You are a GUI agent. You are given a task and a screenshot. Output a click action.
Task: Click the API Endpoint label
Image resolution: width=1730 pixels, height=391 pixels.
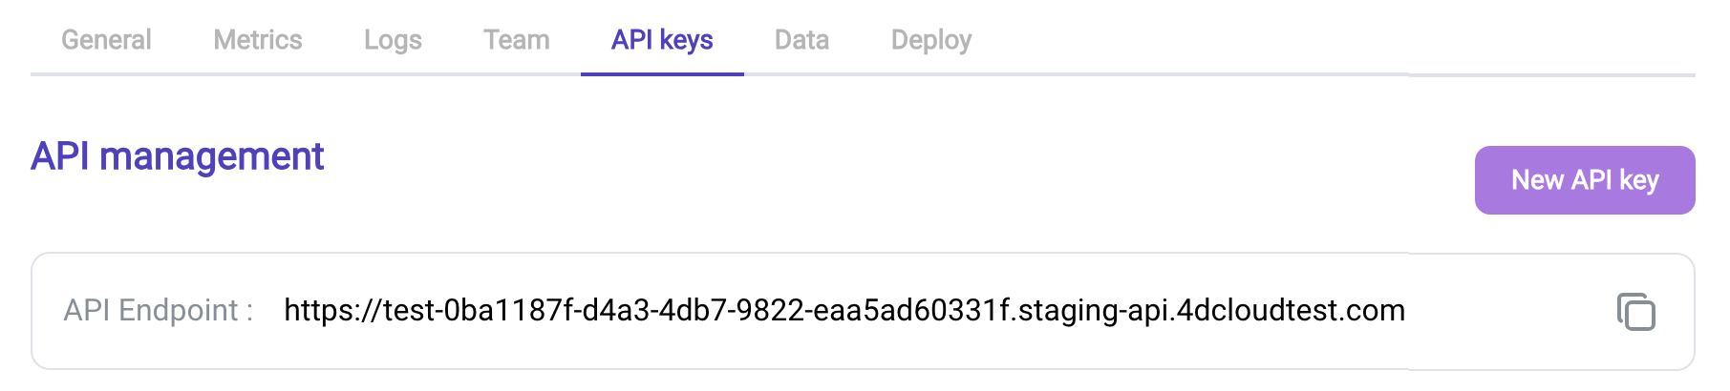click(159, 310)
